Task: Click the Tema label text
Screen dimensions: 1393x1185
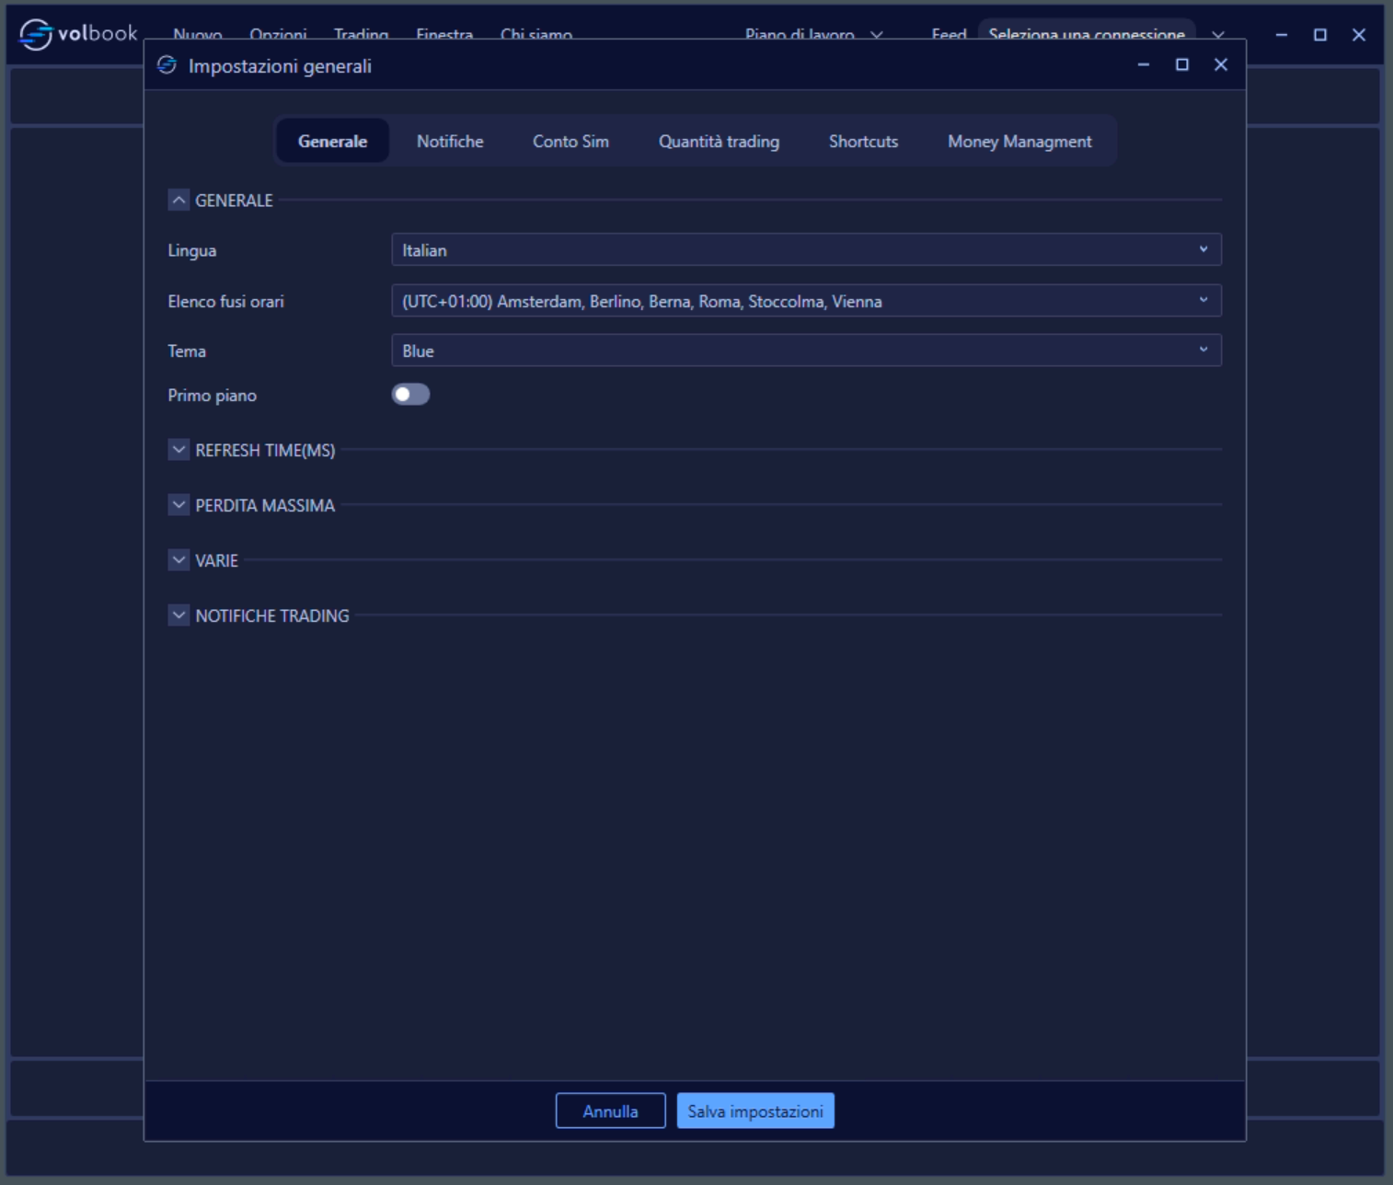Action: (x=187, y=351)
